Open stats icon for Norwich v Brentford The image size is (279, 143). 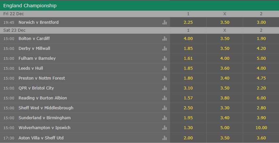[x=164, y=22]
